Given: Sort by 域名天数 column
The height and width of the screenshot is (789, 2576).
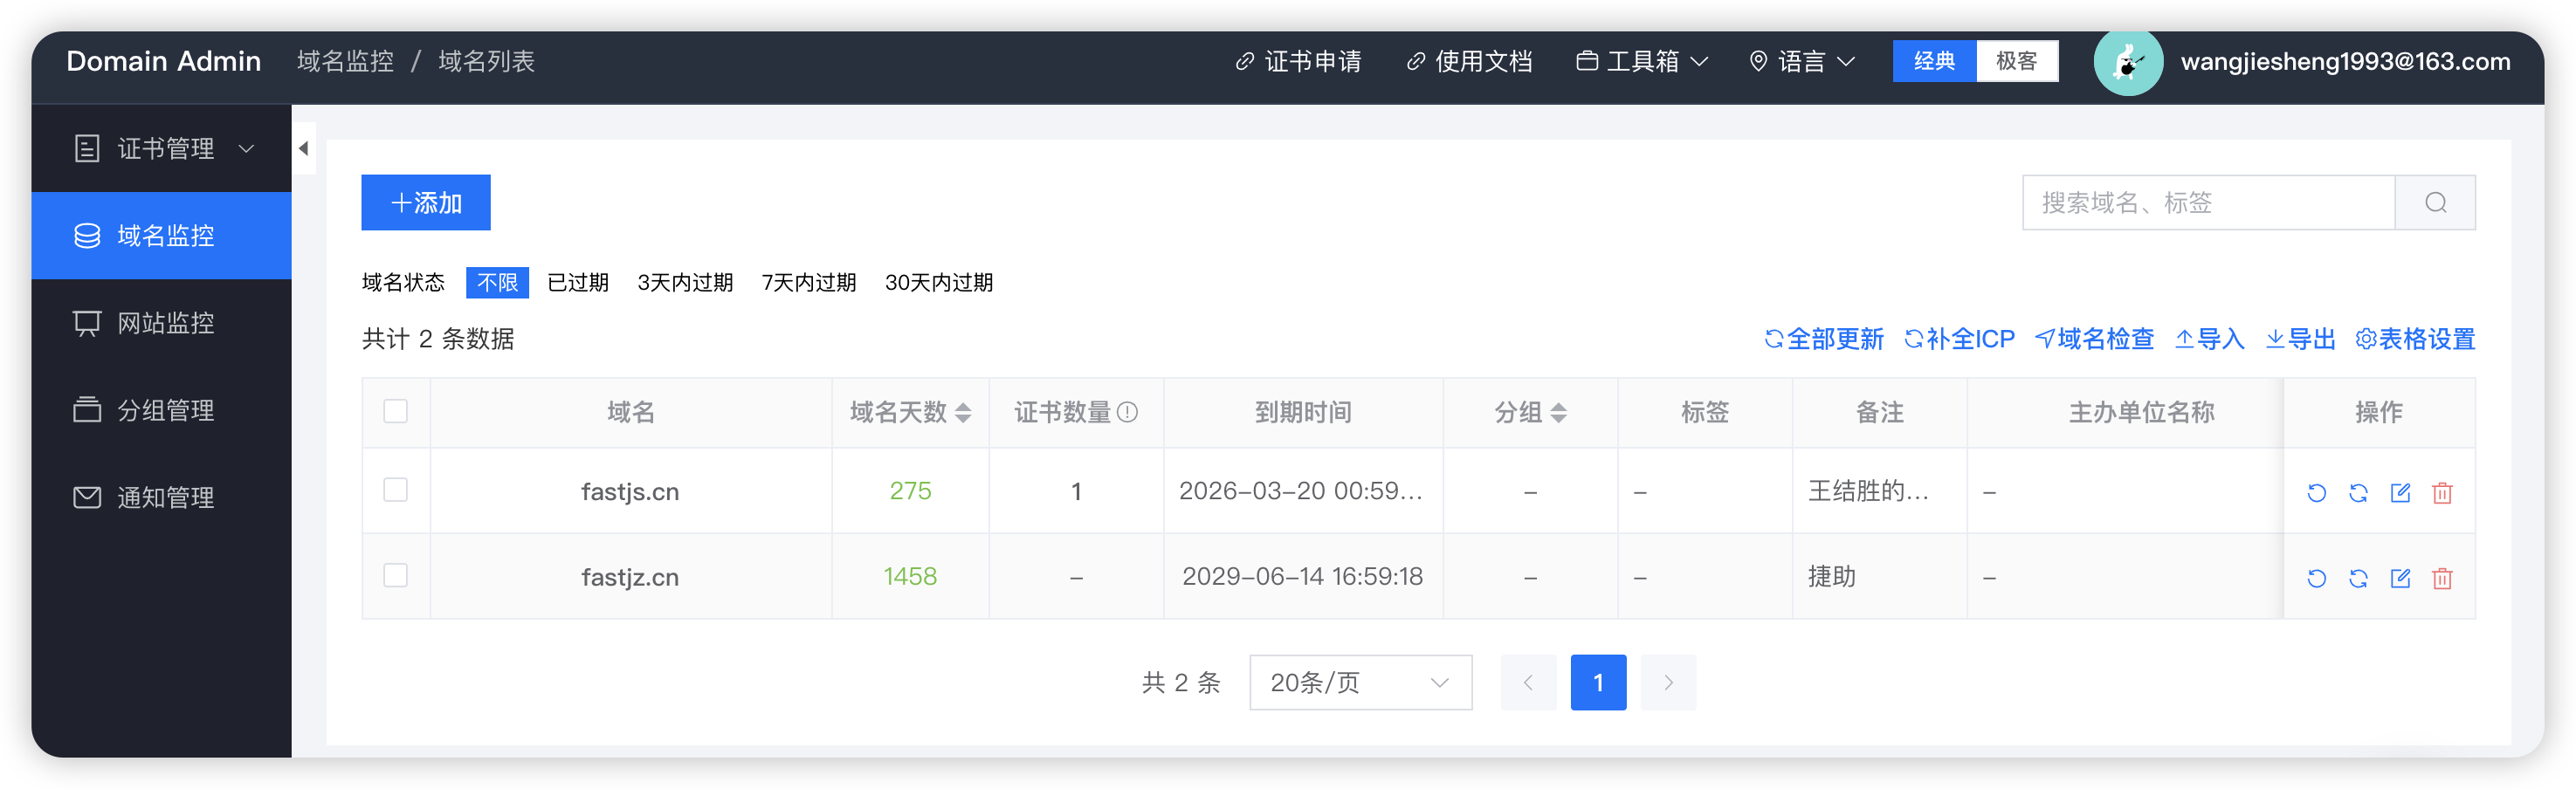Looking at the screenshot, I should [963, 412].
